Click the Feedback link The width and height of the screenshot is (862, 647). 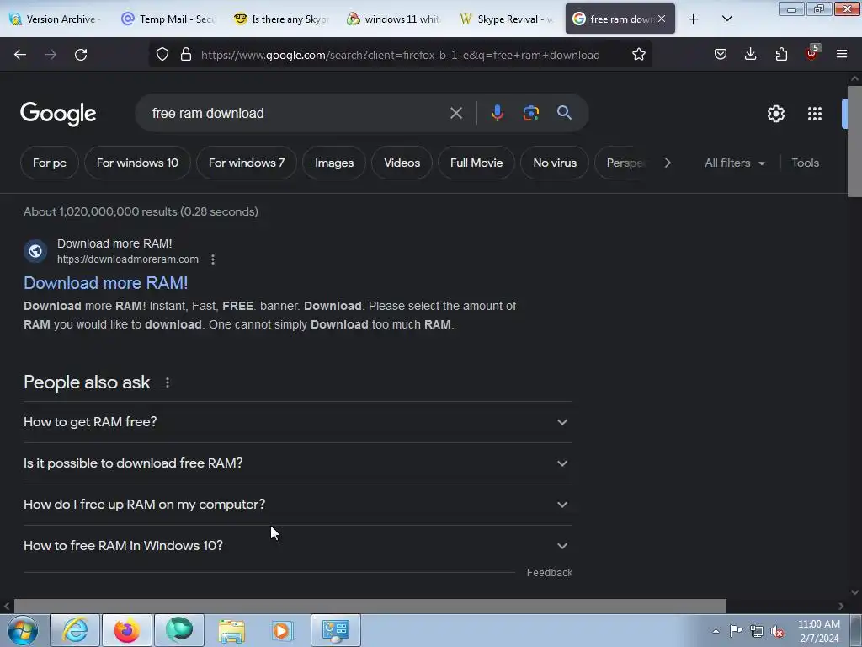pos(549,573)
